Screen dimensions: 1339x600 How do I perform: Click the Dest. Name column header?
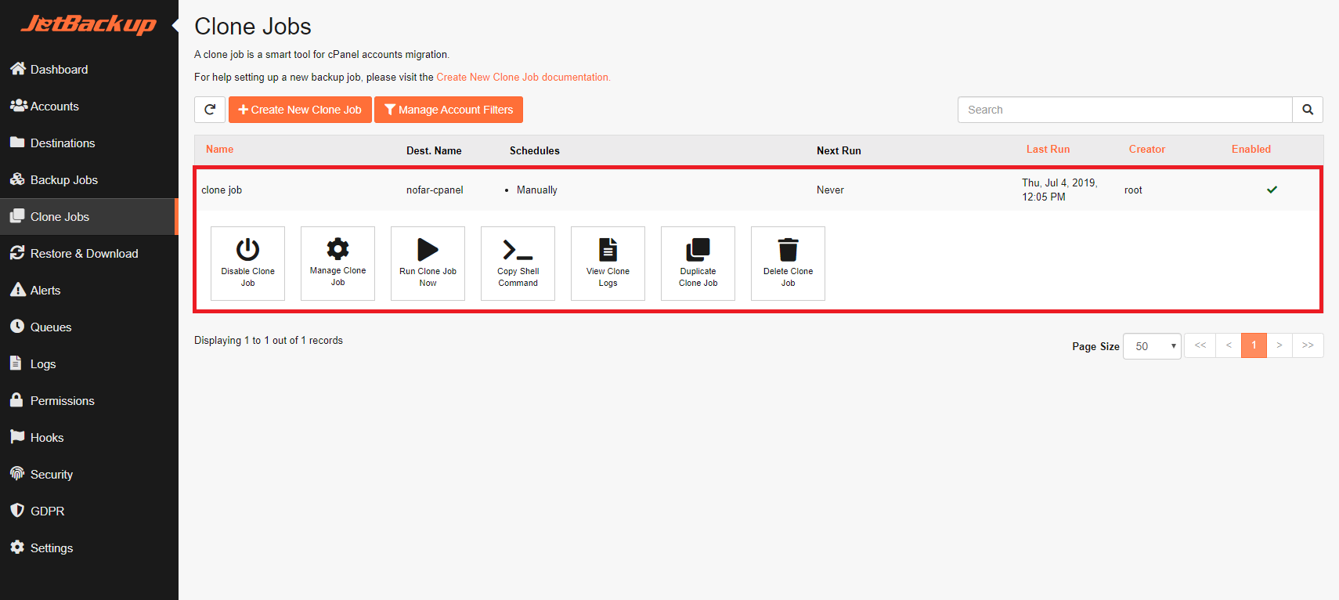pyautogui.click(x=434, y=150)
